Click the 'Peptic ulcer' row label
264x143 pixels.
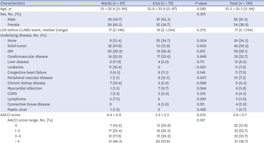pos(17,109)
